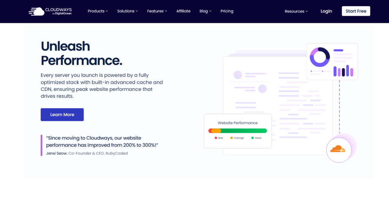Open the Pricing page
Image resolution: width=389 pixels, height=201 pixels.
click(227, 11)
